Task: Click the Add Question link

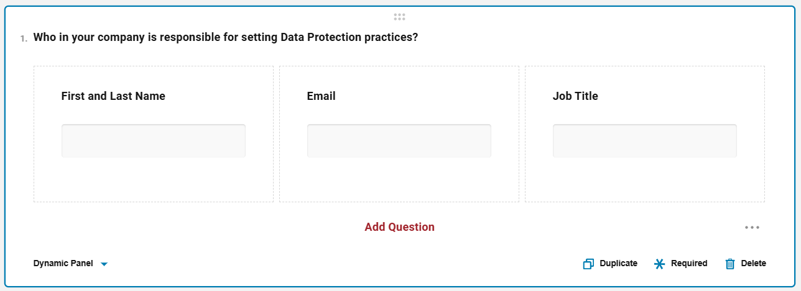Action: pyautogui.click(x=399, y=227)
